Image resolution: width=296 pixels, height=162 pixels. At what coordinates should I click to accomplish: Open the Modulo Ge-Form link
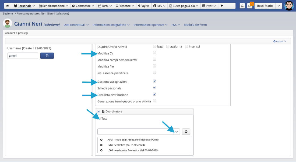(195, 25)
